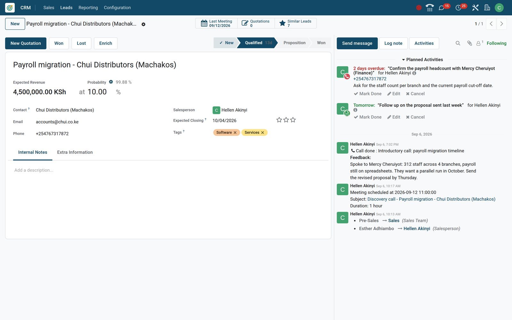Open attachments paperclip icon

click(469, 43)
